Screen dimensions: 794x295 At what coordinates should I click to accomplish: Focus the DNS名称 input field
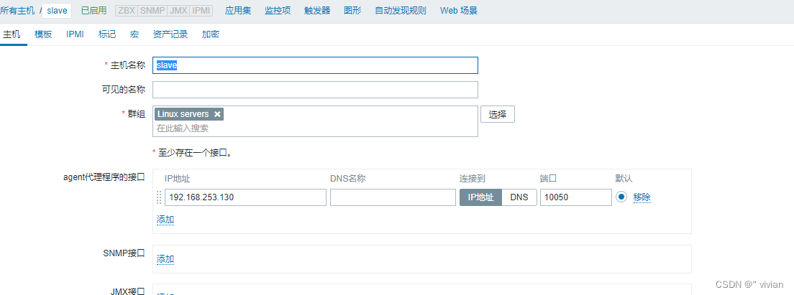pos(393,197)
